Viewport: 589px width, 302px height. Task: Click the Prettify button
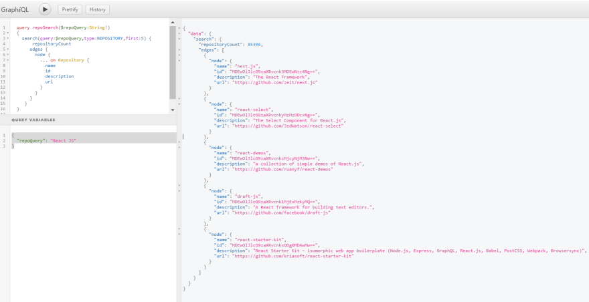(x=70, y=10)
